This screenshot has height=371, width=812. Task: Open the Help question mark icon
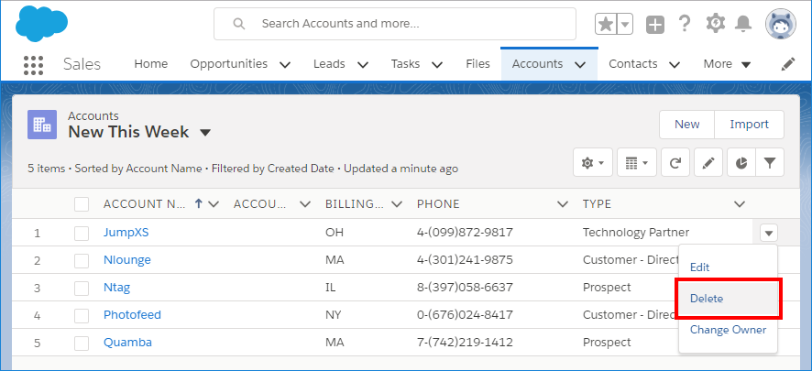pyautogui.click(x=684, y=24)
